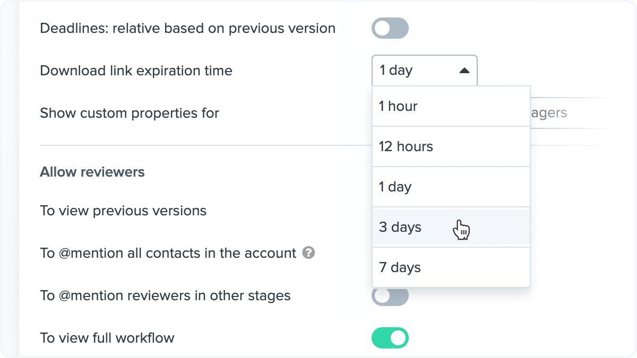Click the 'To view full workflow' label
Screen dimensions: 637x358
click(x=107, y=338)
